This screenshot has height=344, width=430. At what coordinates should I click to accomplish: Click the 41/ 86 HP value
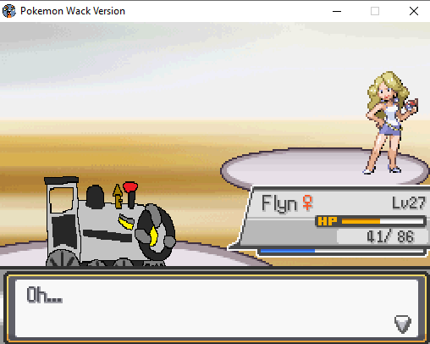coord(390,236)
